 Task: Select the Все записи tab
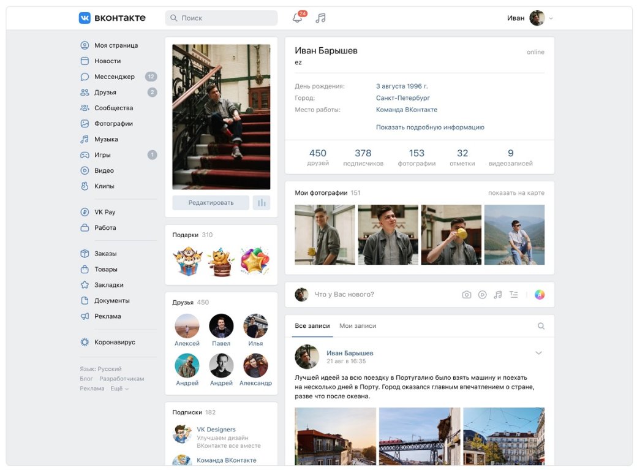pyautogui.click(x=312, y=326)
